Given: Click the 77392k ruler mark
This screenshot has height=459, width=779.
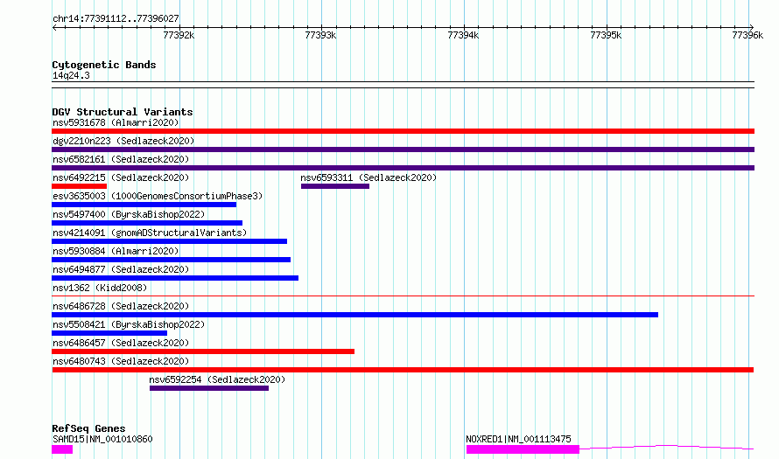Looking at the screenshot, I should (x=179, y=35).
